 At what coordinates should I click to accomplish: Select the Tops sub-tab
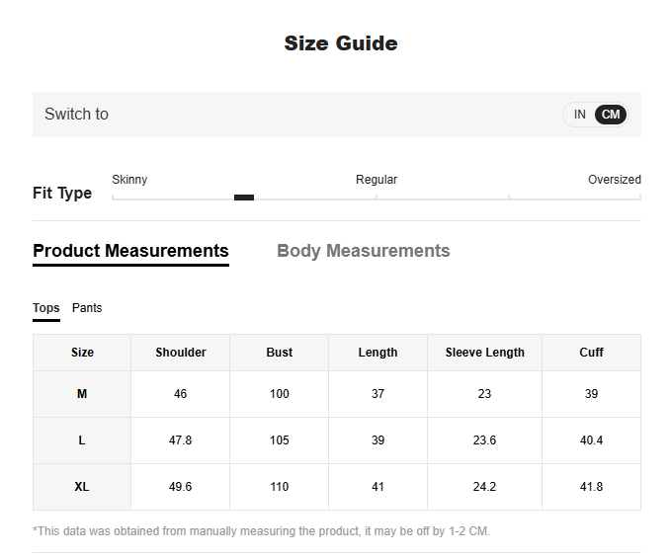[46, 308]
